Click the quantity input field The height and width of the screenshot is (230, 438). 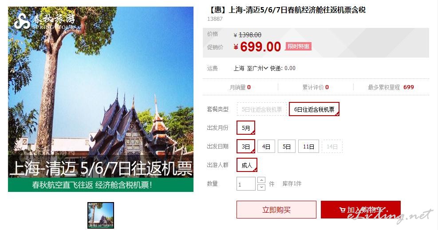(x=246, y=184)
